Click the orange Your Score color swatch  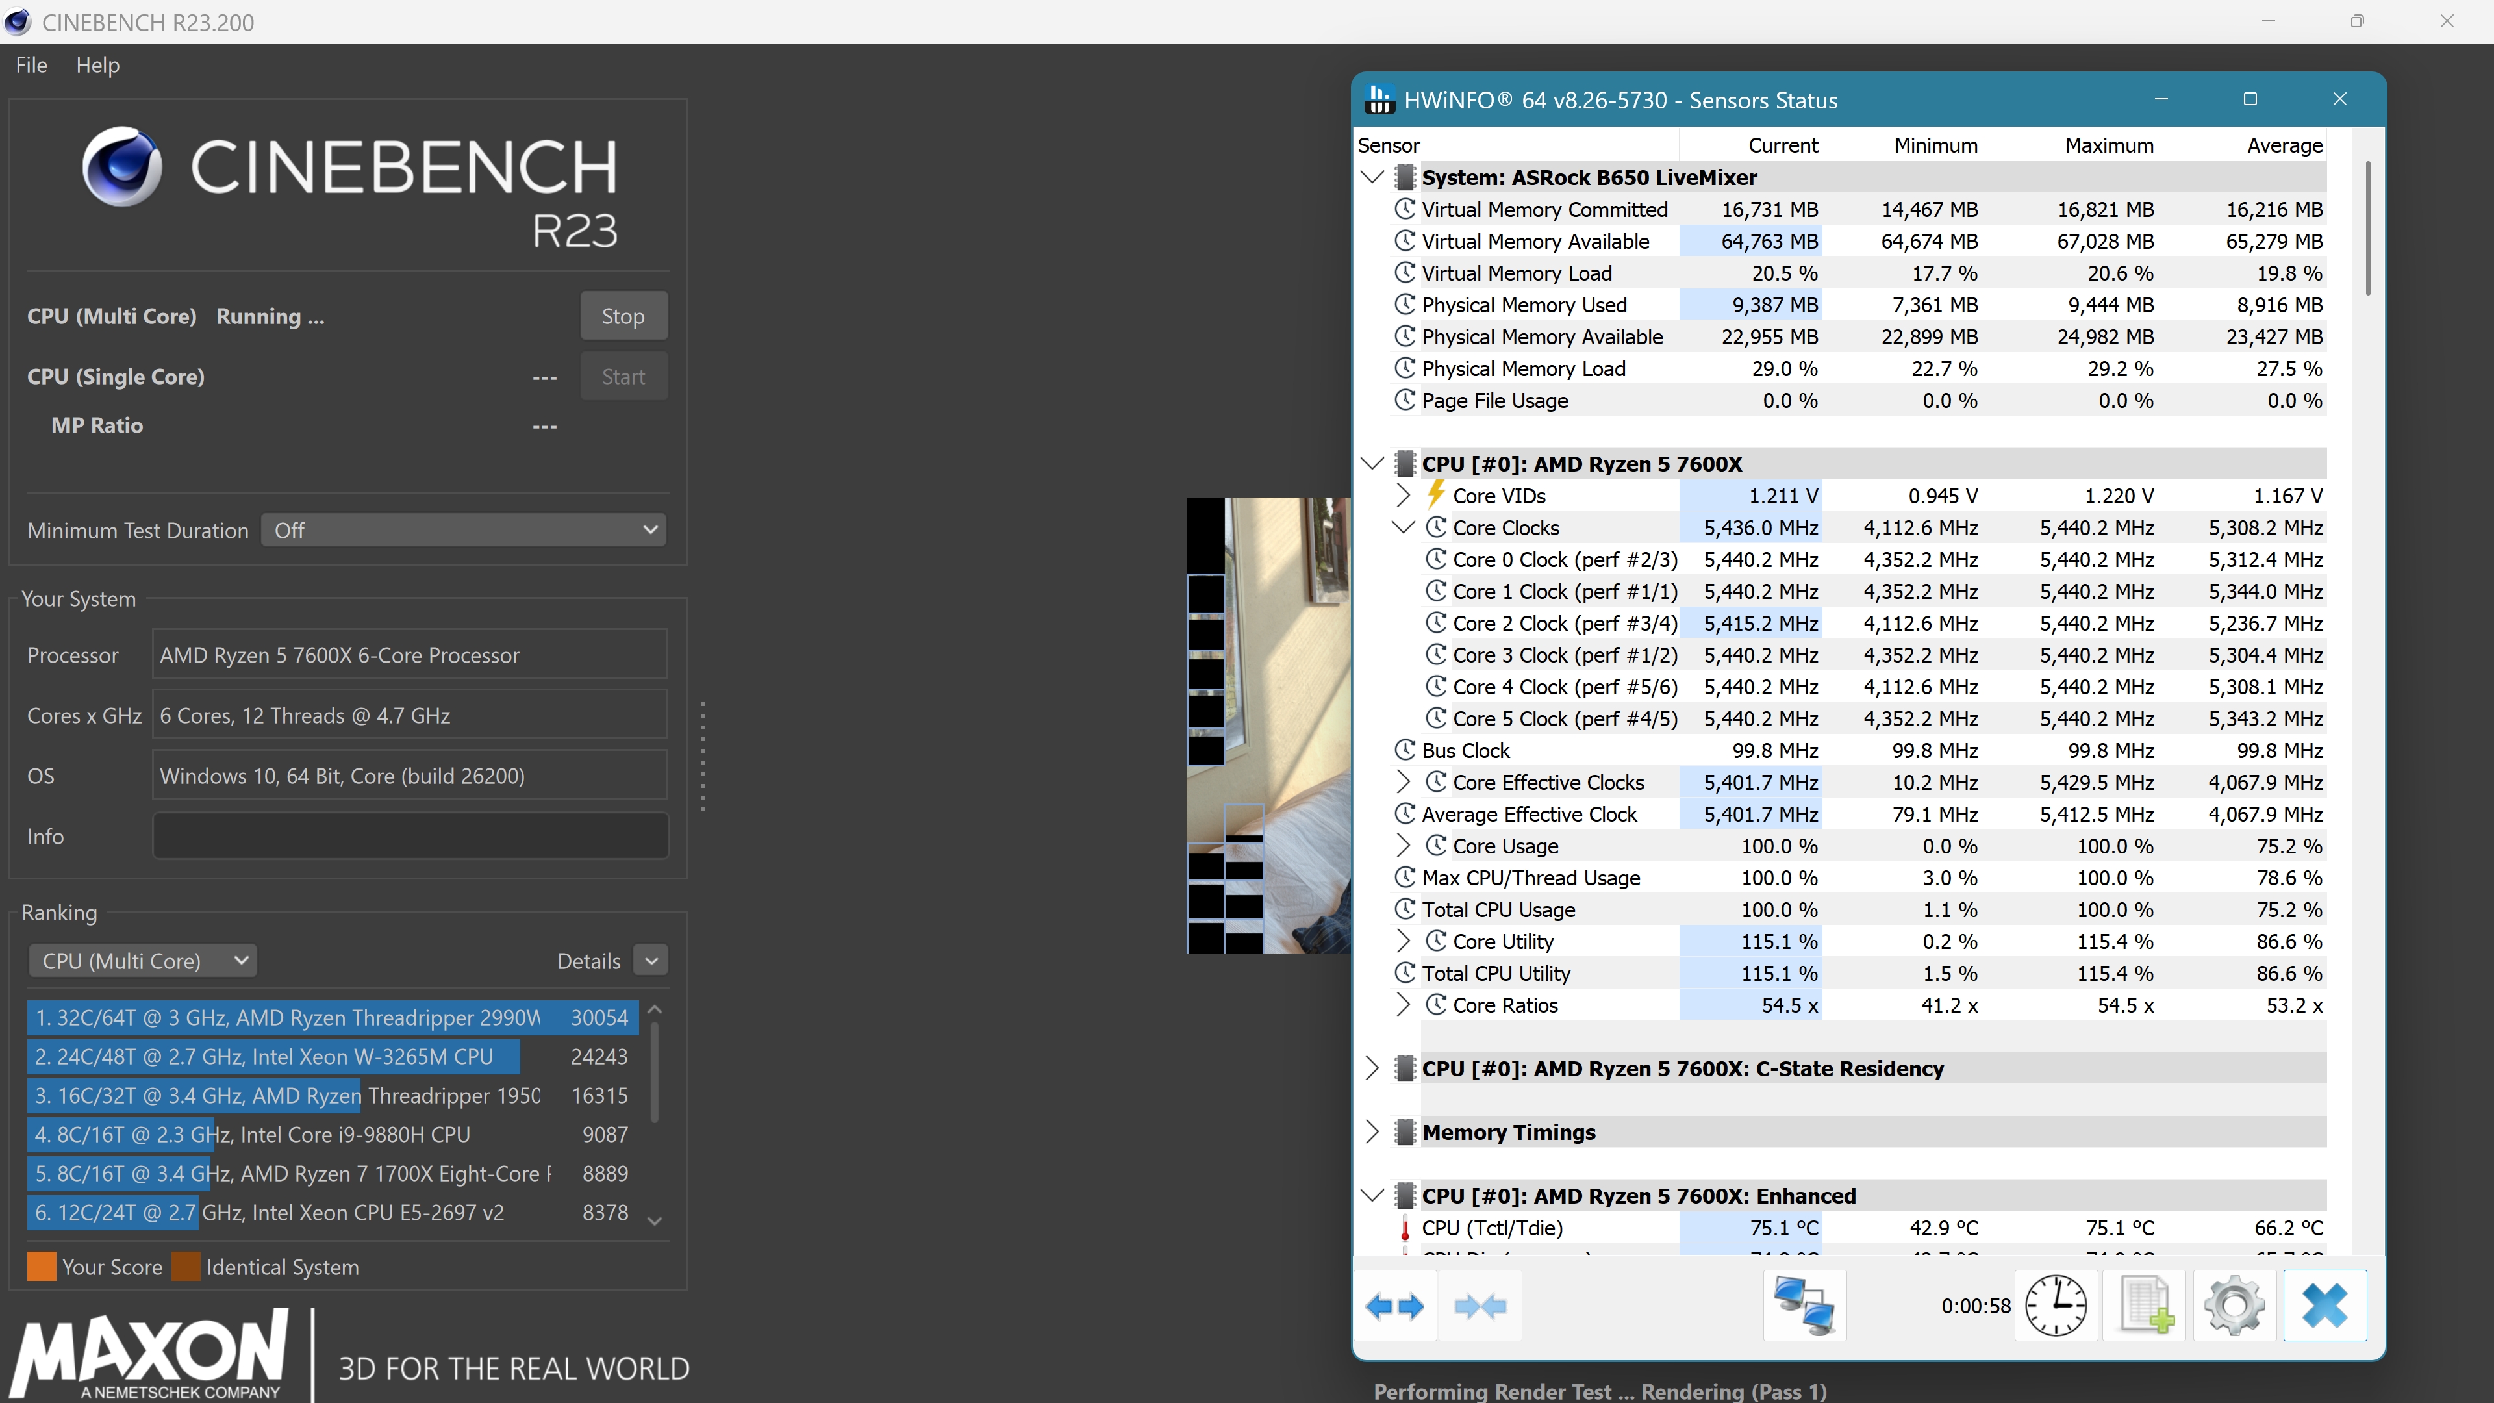[42, 1267]
